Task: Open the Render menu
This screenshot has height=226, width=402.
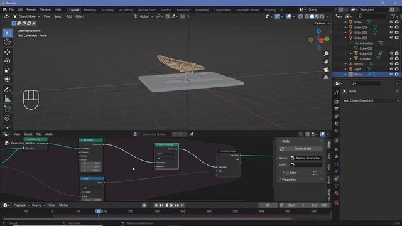Action: pyautogui.click(x=31, y=9)
